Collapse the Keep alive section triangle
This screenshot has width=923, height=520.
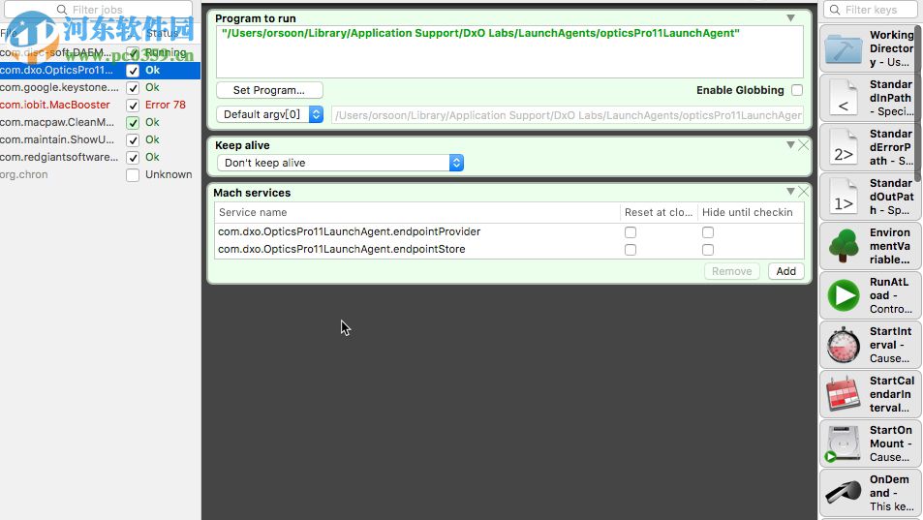tap(790, 144)
